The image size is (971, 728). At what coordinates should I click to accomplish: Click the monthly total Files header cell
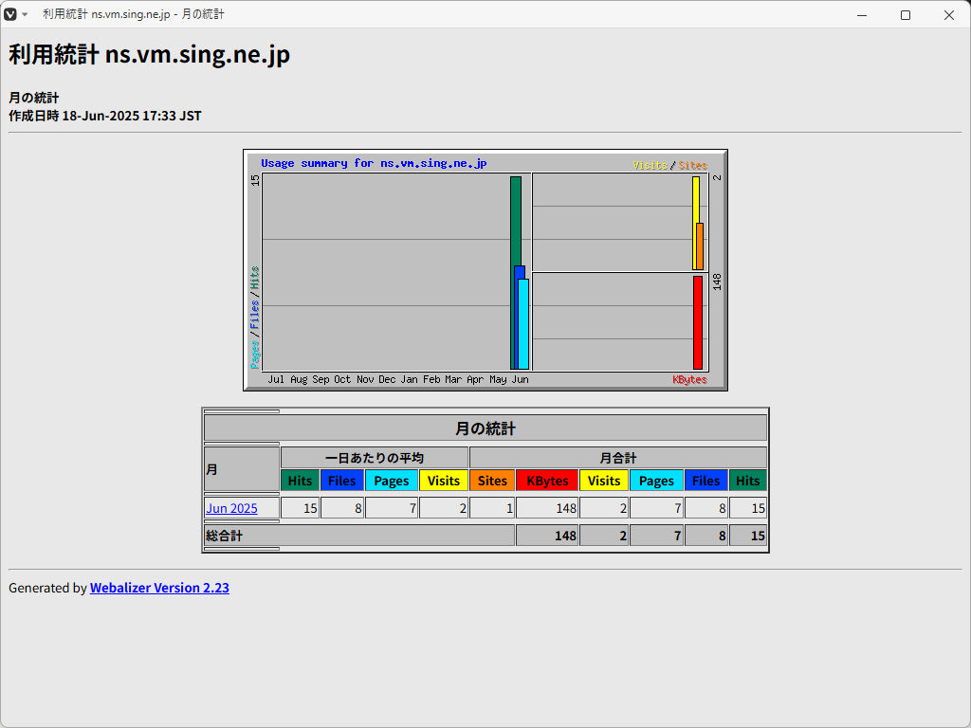coord(705,481)
